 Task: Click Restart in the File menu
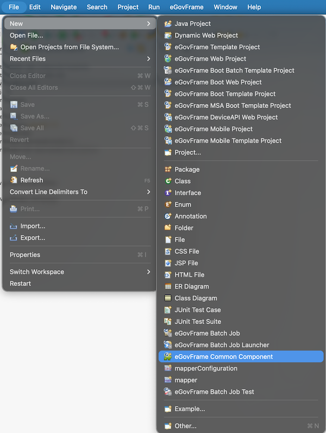(x=20, y=284)
